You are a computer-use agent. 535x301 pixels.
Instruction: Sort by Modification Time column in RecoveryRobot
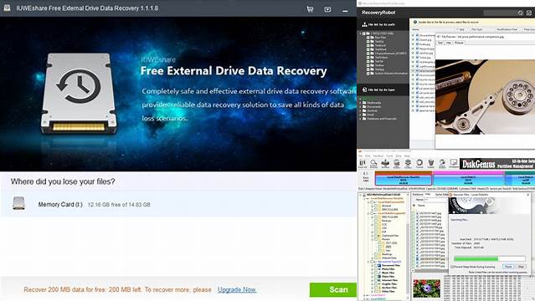coord(507,29)
